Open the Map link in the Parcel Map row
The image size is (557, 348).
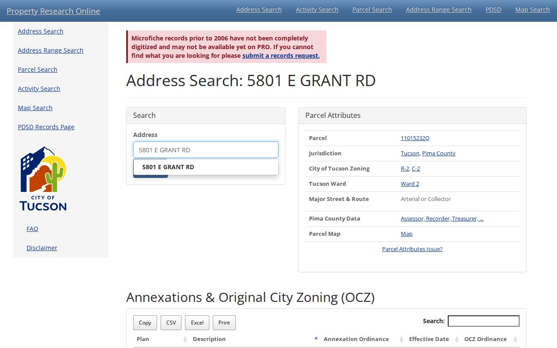(406, 234)
